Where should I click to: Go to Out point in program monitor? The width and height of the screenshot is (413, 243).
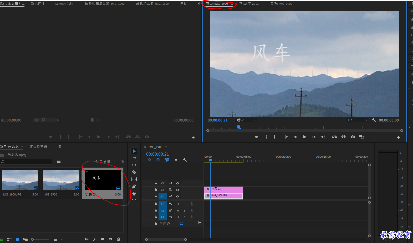click(323, 137)
